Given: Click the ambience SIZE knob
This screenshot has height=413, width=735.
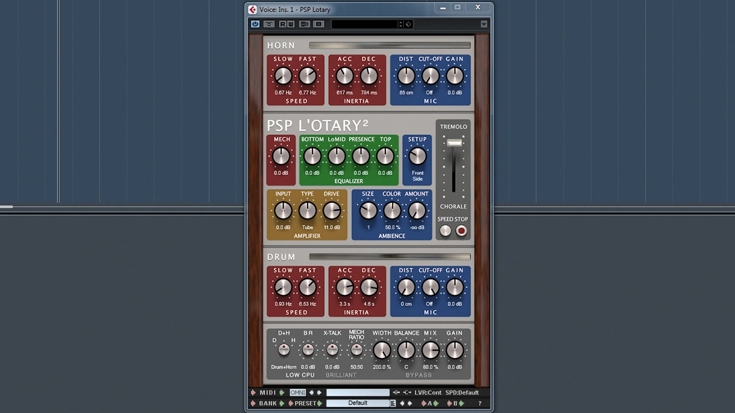Looking at the screenshot, I should click(368, 211).
